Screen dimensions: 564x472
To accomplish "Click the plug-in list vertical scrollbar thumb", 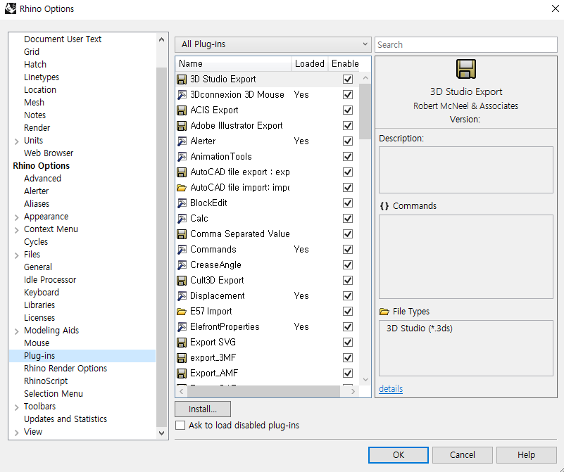I will tap(365, 111).
